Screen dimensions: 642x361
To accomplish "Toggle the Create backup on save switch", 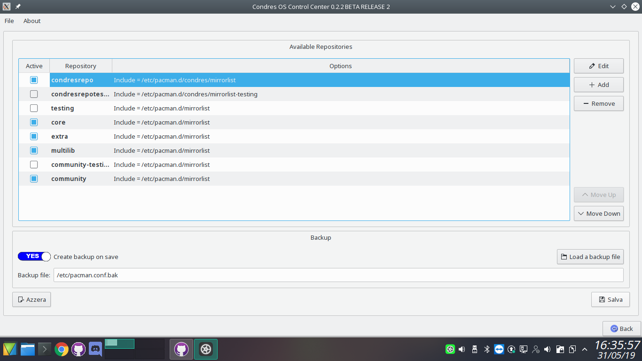I will [x=34, y=257].
